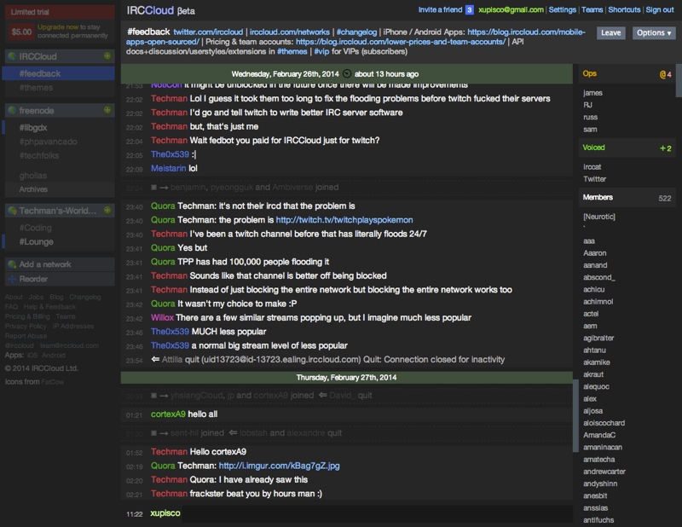Image resolution: width=682 pixels, height=527 pixels.
Task: Open the FatCow icons credit link
Action: click(x=53, y=382)
